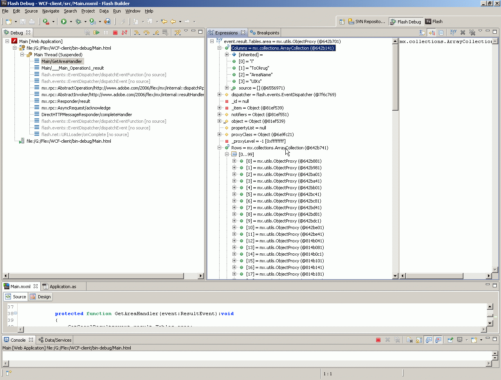The image size is (501, 380).
Task: Select the Flash Debug perspective button
Action: [406, 22]
